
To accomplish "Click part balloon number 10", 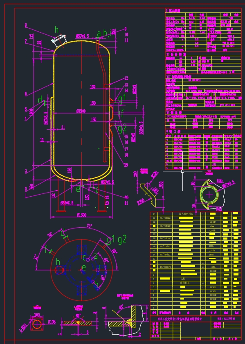I will pyautogui.click(x=126, y=34).
